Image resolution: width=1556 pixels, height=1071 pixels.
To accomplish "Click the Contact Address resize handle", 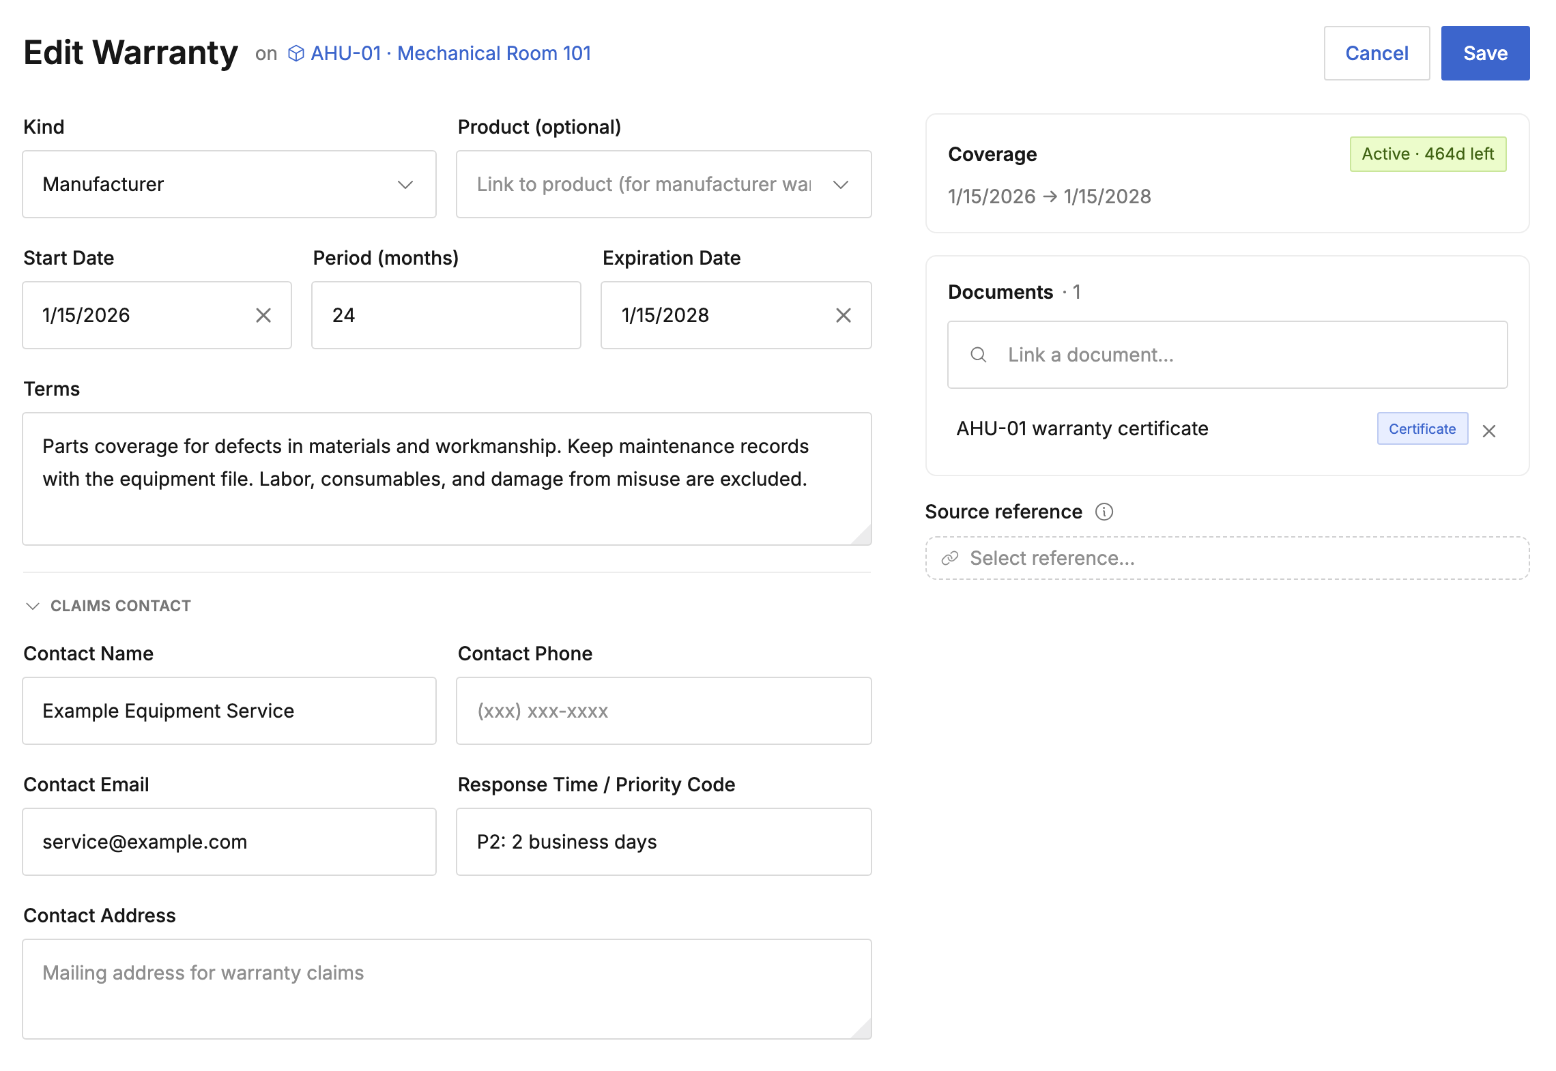I will 862,1029.
